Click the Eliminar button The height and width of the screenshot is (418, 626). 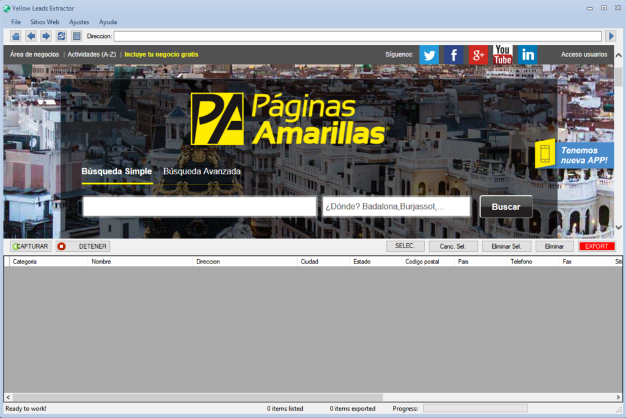(x=554, y=246)
